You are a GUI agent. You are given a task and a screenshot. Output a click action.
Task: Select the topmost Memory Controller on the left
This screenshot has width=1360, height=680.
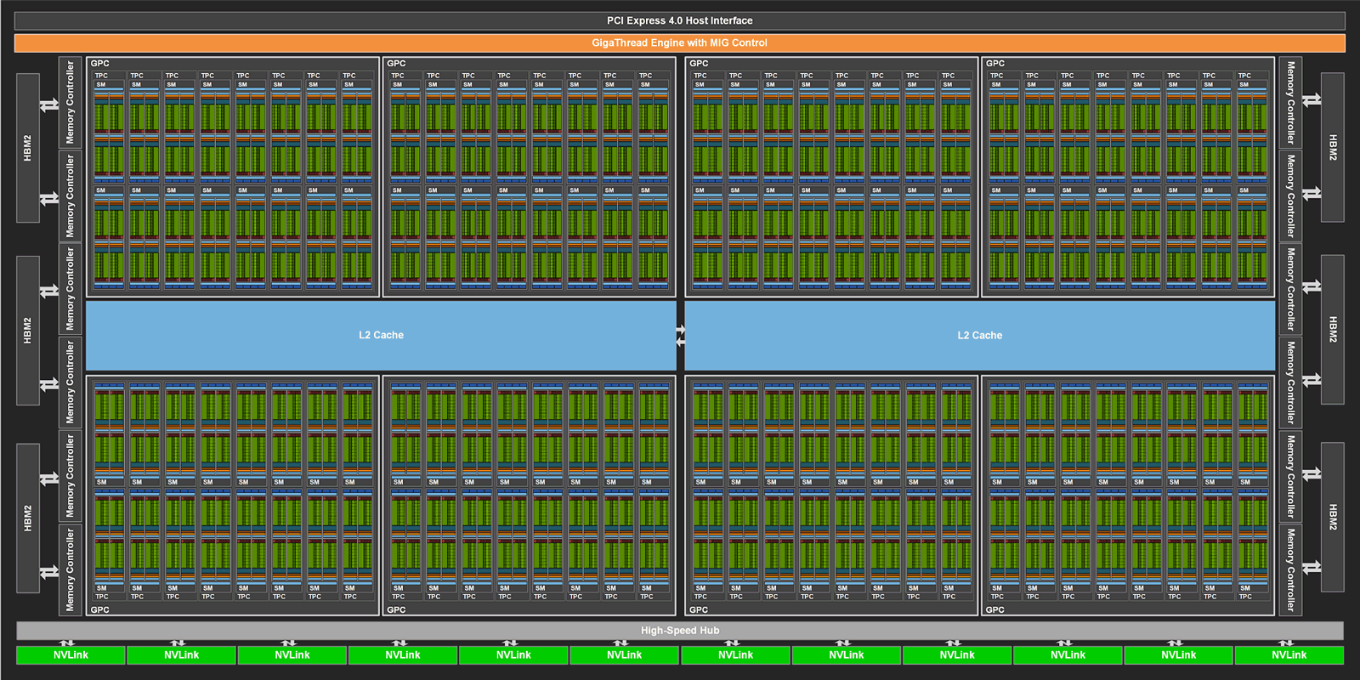tap(70, 102)
